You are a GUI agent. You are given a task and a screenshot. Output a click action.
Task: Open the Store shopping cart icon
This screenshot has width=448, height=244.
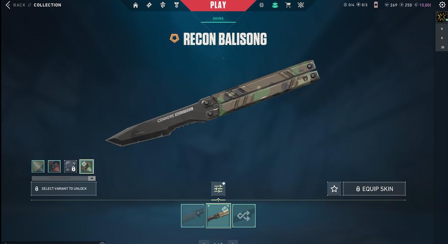(x=288, y=5)
